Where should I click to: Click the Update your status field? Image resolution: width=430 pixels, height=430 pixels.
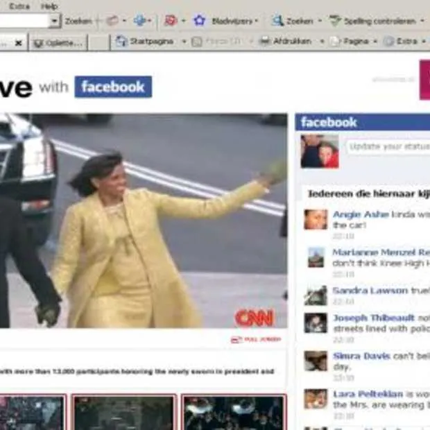[388, 147]
